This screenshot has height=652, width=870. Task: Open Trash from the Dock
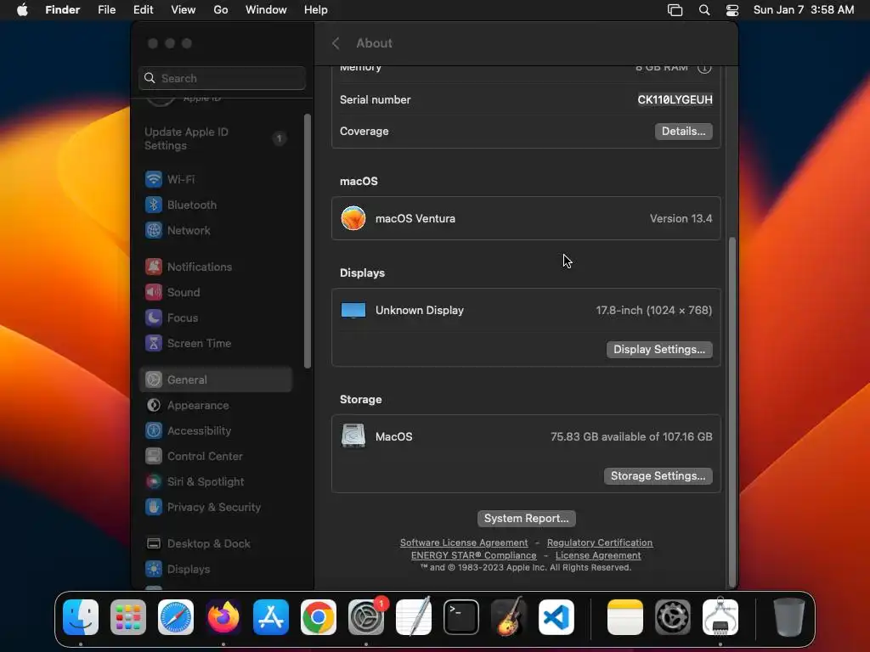[x=788, y=617]
